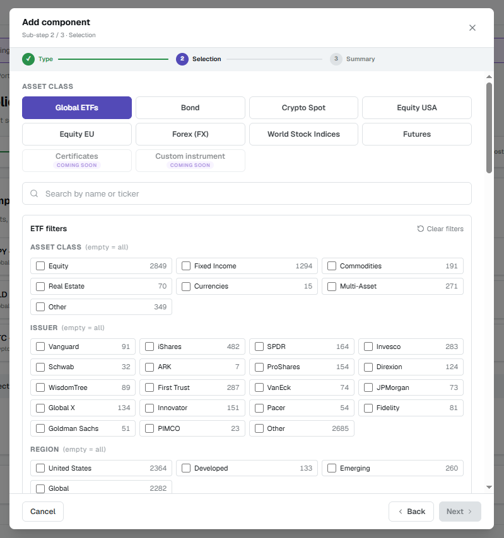Click the scrollbar up arrow
Screen dimensions: 504x538
pos(489,77)
